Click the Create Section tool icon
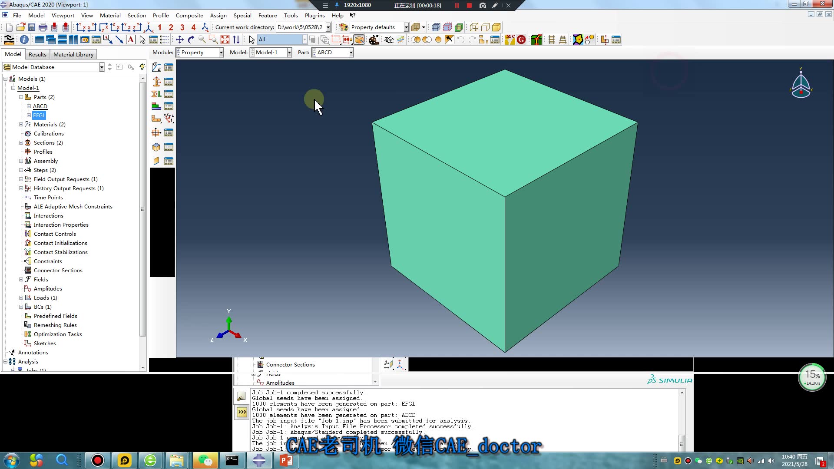This screenshot has height=469, width=834. [156, 82]
